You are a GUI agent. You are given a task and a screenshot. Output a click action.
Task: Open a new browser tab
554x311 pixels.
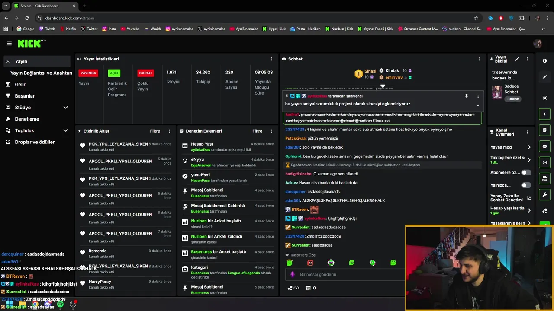pyautogui.click(x=84, y=6)
